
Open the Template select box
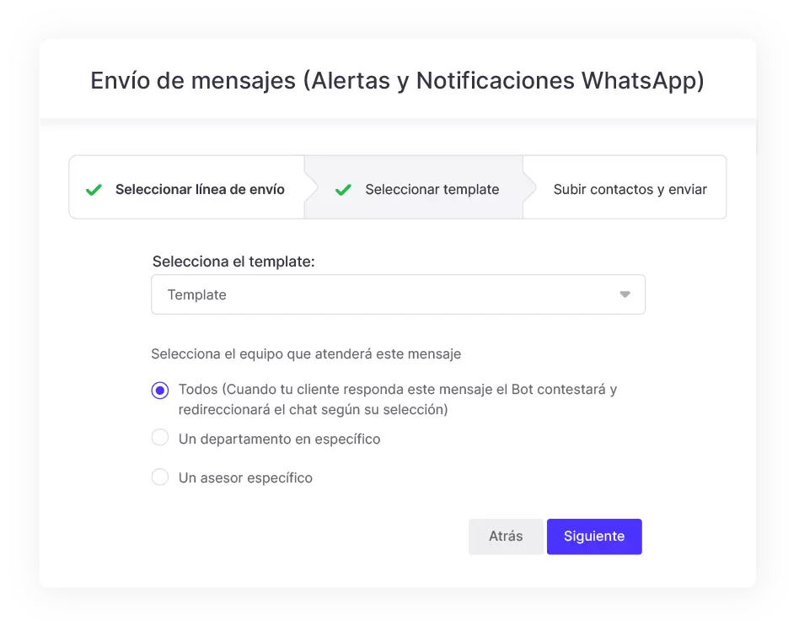coord(398,294)
